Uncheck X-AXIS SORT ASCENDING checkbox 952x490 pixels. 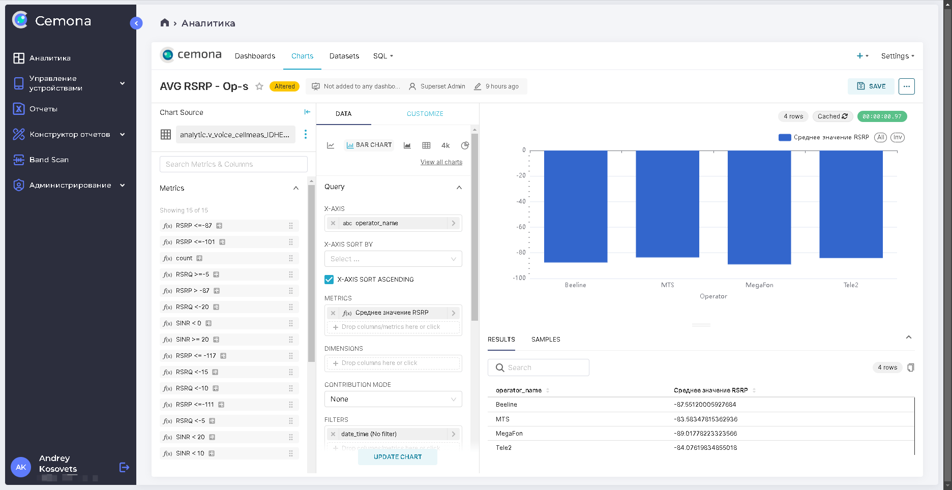[329, 280]
